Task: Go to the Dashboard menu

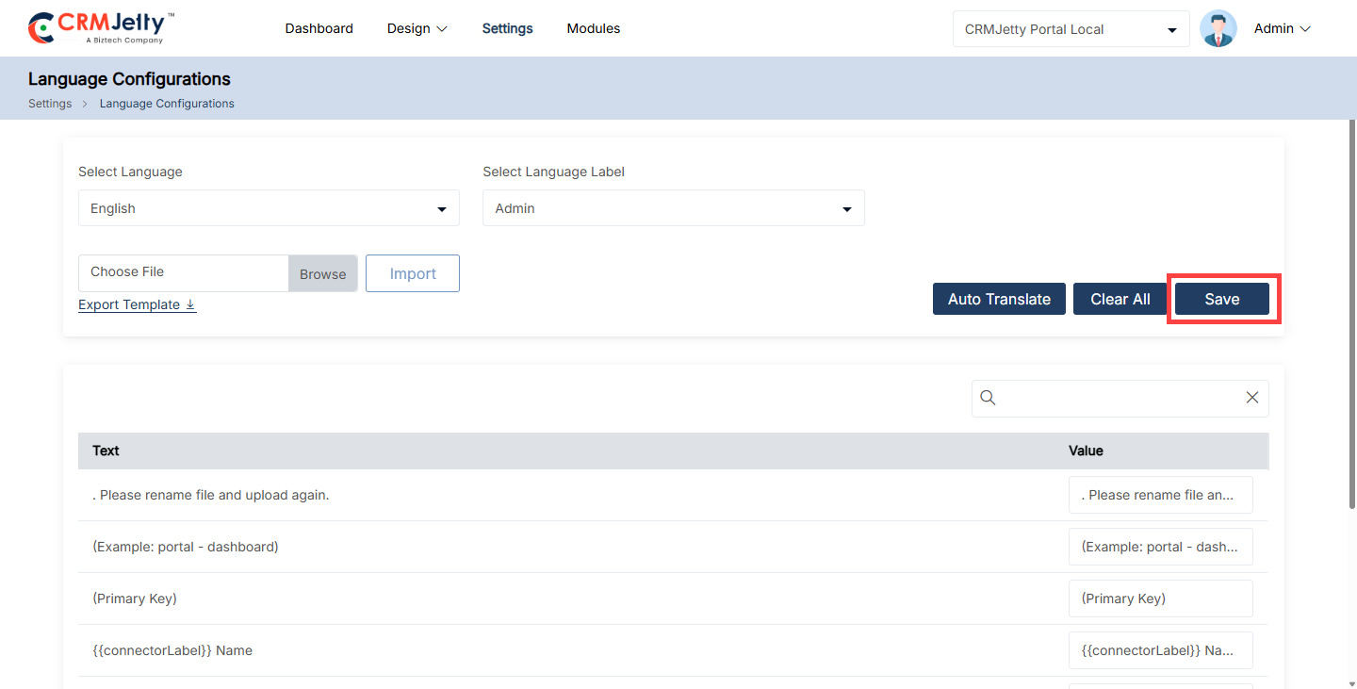Action: (319, 29)
